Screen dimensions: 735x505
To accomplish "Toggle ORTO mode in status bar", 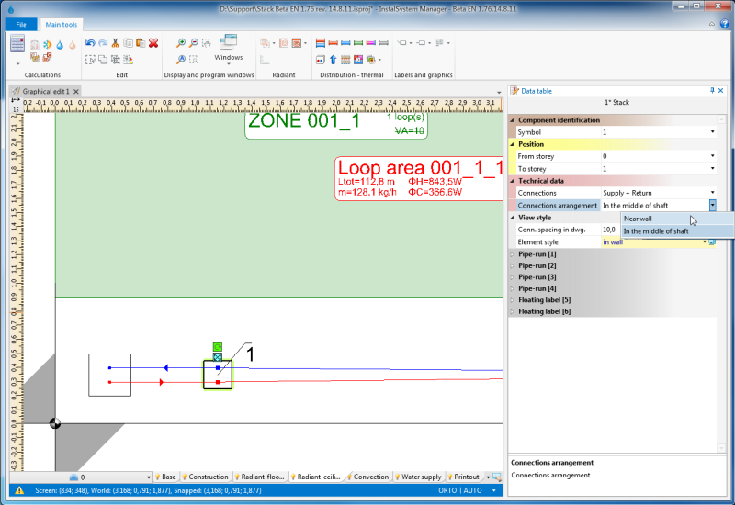I will pyautogui.click(x=447, y=490).
